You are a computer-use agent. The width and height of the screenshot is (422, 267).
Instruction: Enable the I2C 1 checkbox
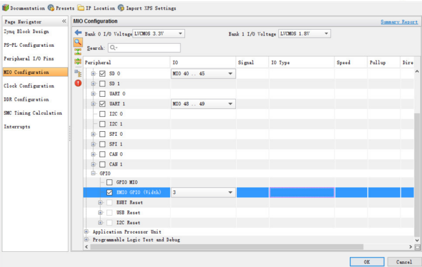click(x=102, y=124)
